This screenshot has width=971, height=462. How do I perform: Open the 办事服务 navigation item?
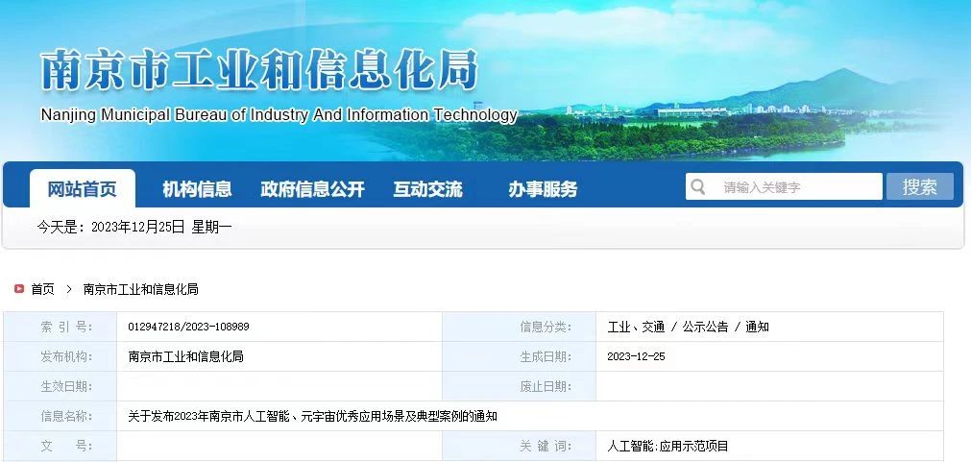[x=543, y=189]
